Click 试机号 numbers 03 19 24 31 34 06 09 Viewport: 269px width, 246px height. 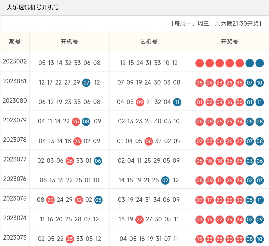[x=149, y=200]
